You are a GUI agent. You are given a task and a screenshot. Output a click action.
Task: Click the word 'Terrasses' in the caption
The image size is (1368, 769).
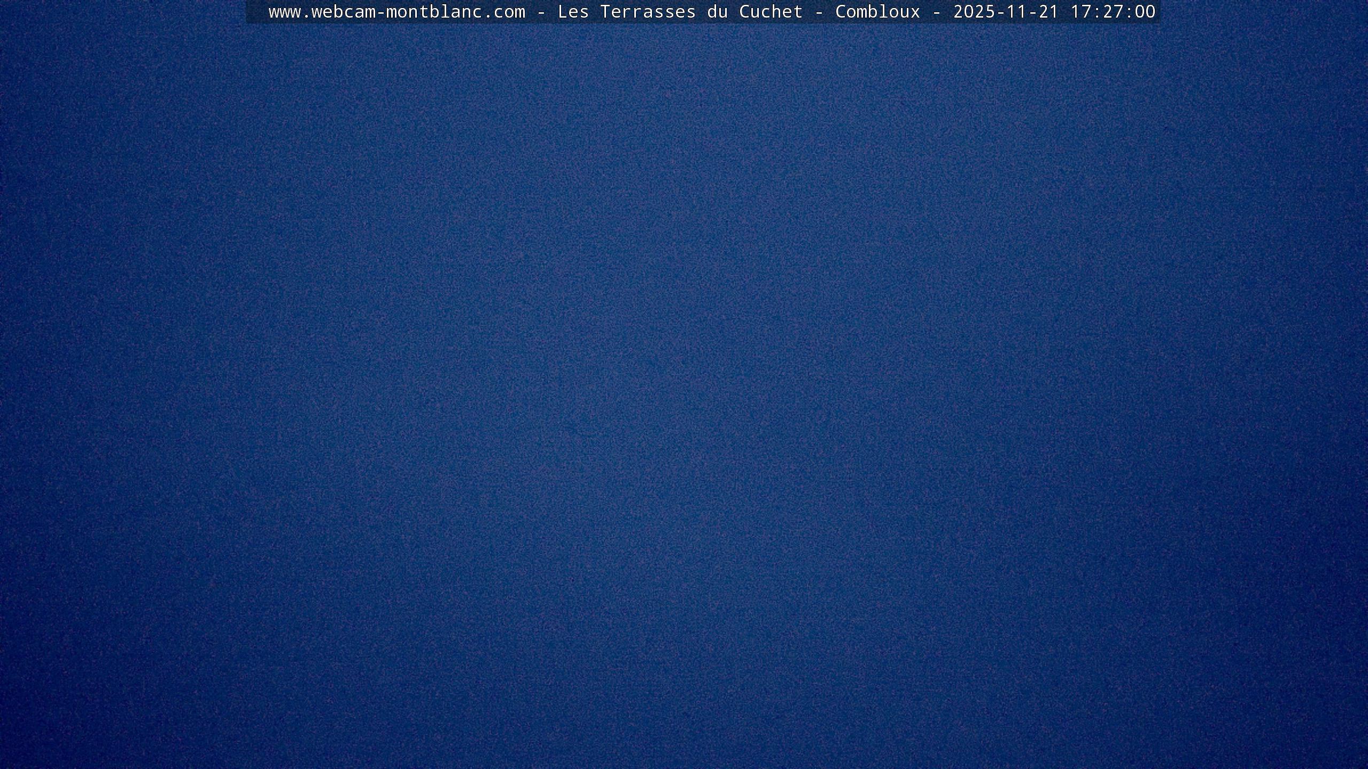648,12
